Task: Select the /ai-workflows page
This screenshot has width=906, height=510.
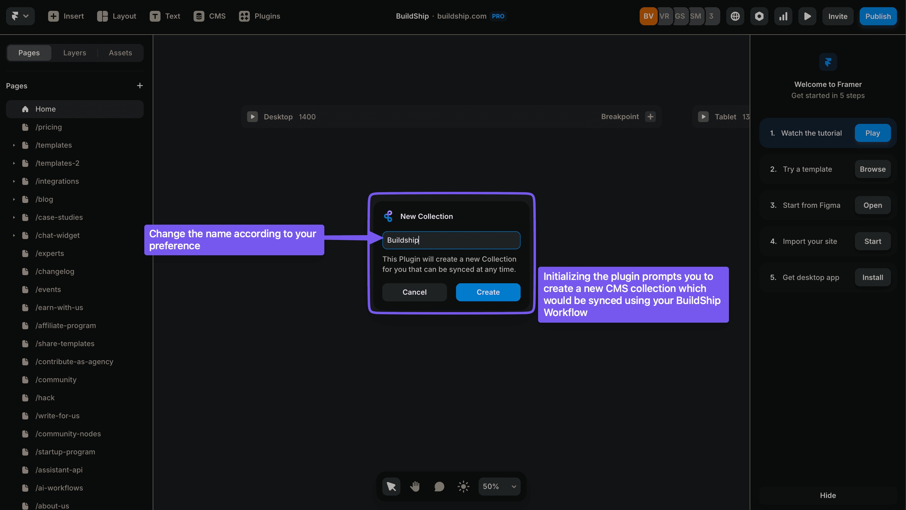Action: tap(75, 488)
